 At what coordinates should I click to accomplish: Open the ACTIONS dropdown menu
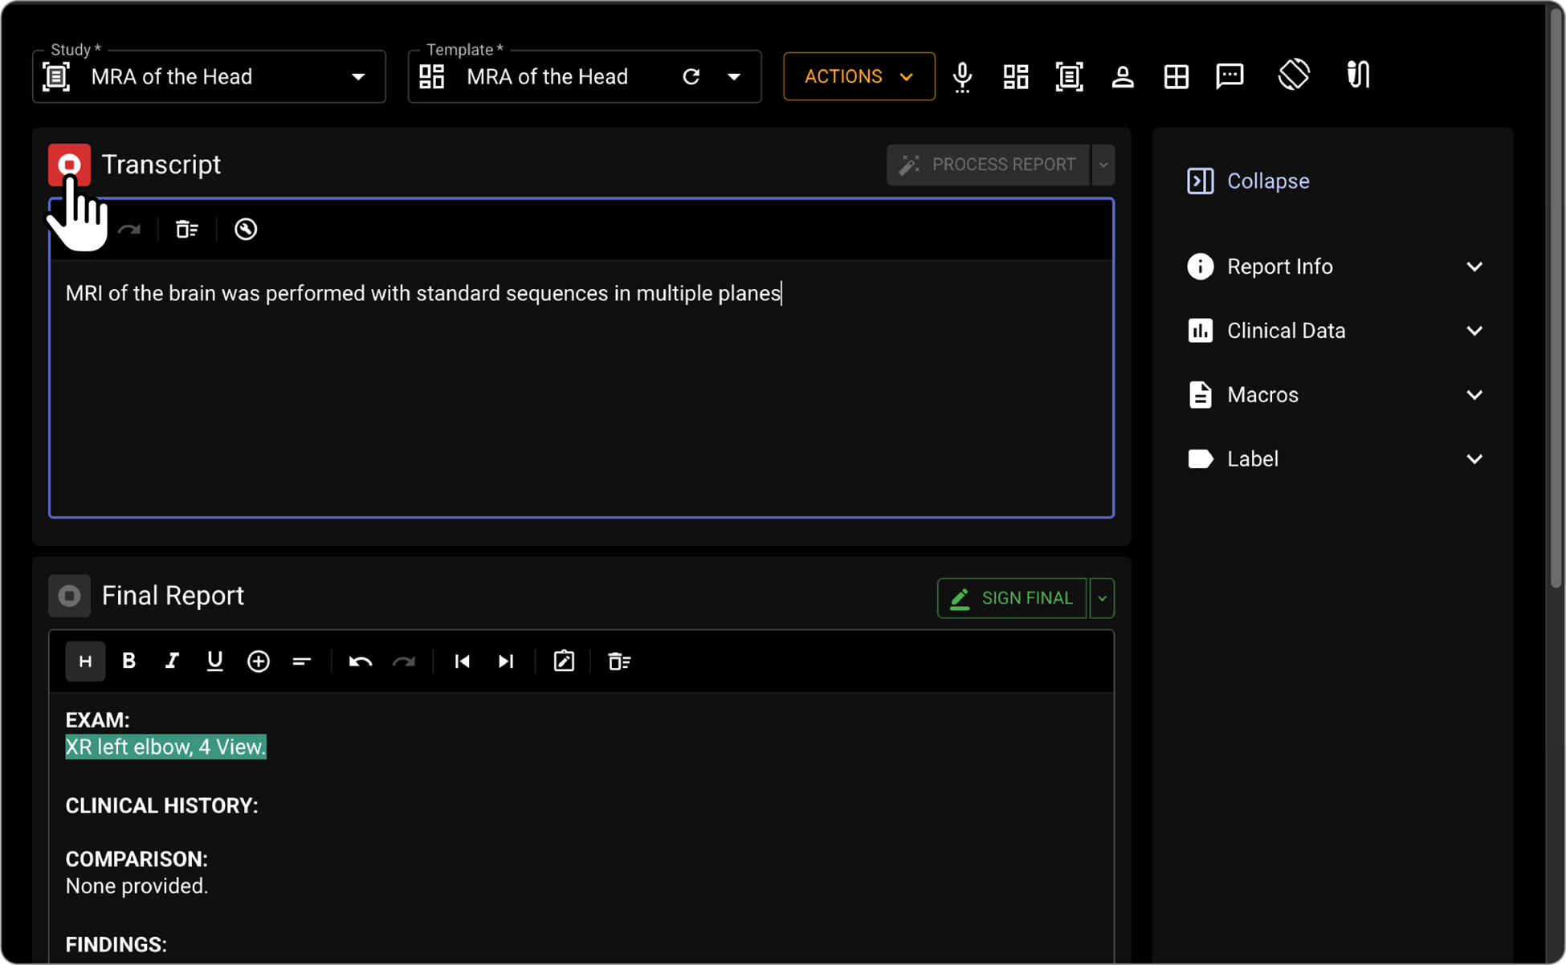858,77
